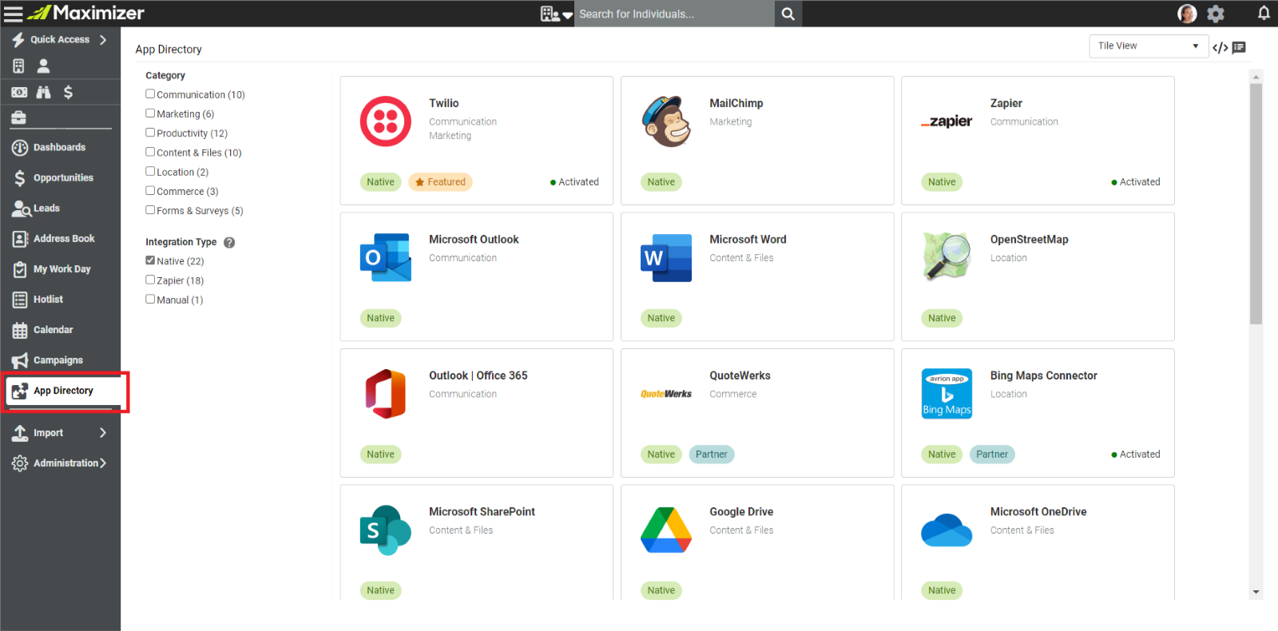Click the binoculars icon in the sidebar
The height and width of the screenshot is (631, 1278).
coord(43,92)
